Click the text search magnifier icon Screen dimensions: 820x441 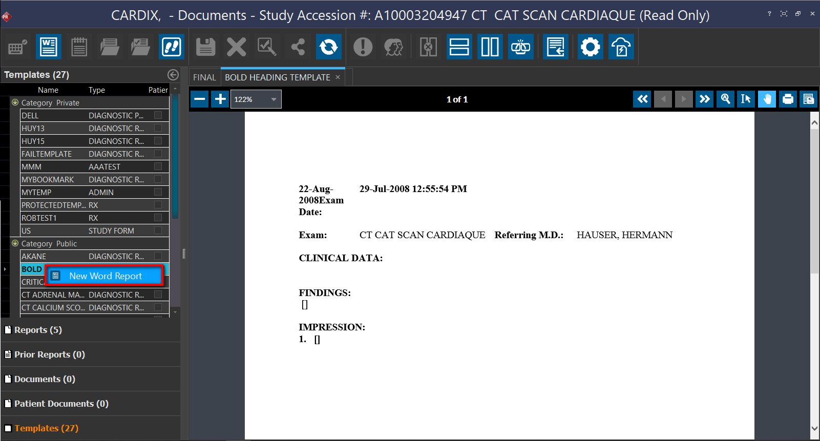[x=725, y=99]
